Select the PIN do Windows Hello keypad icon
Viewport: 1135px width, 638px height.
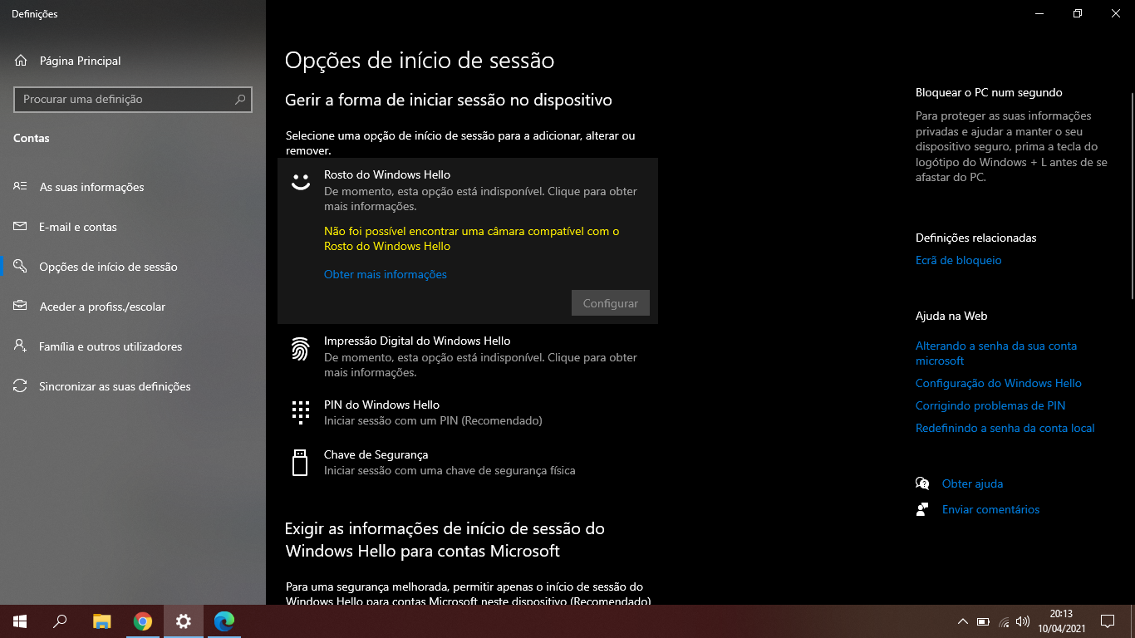click(300, 412)
